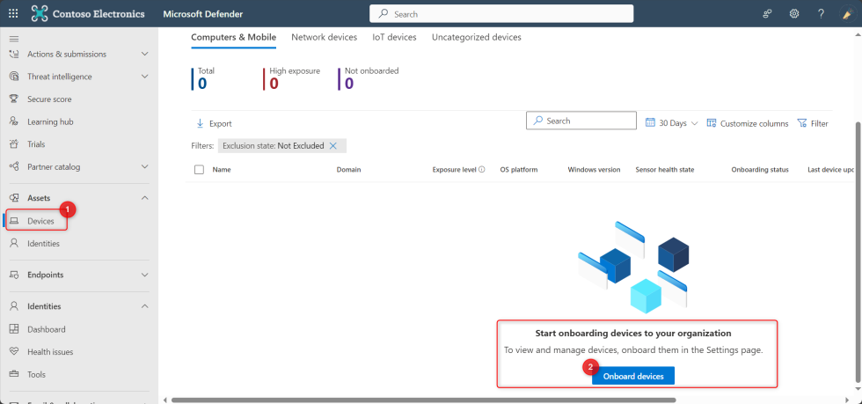Sort by the Sensor health state column
The width and height of the screenshot is (862, 404).
click(665, 170)
